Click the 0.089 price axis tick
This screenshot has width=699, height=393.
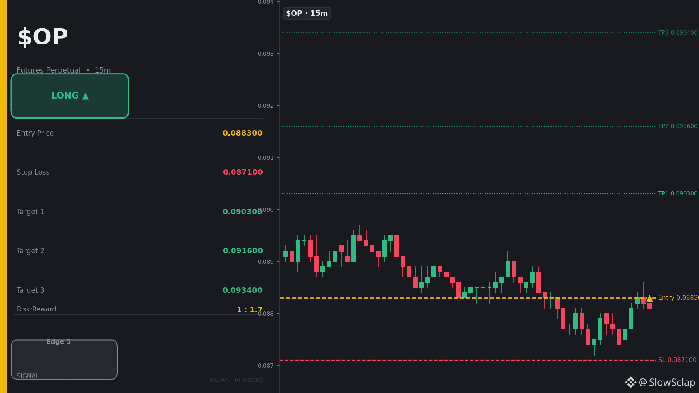point(266,262)
